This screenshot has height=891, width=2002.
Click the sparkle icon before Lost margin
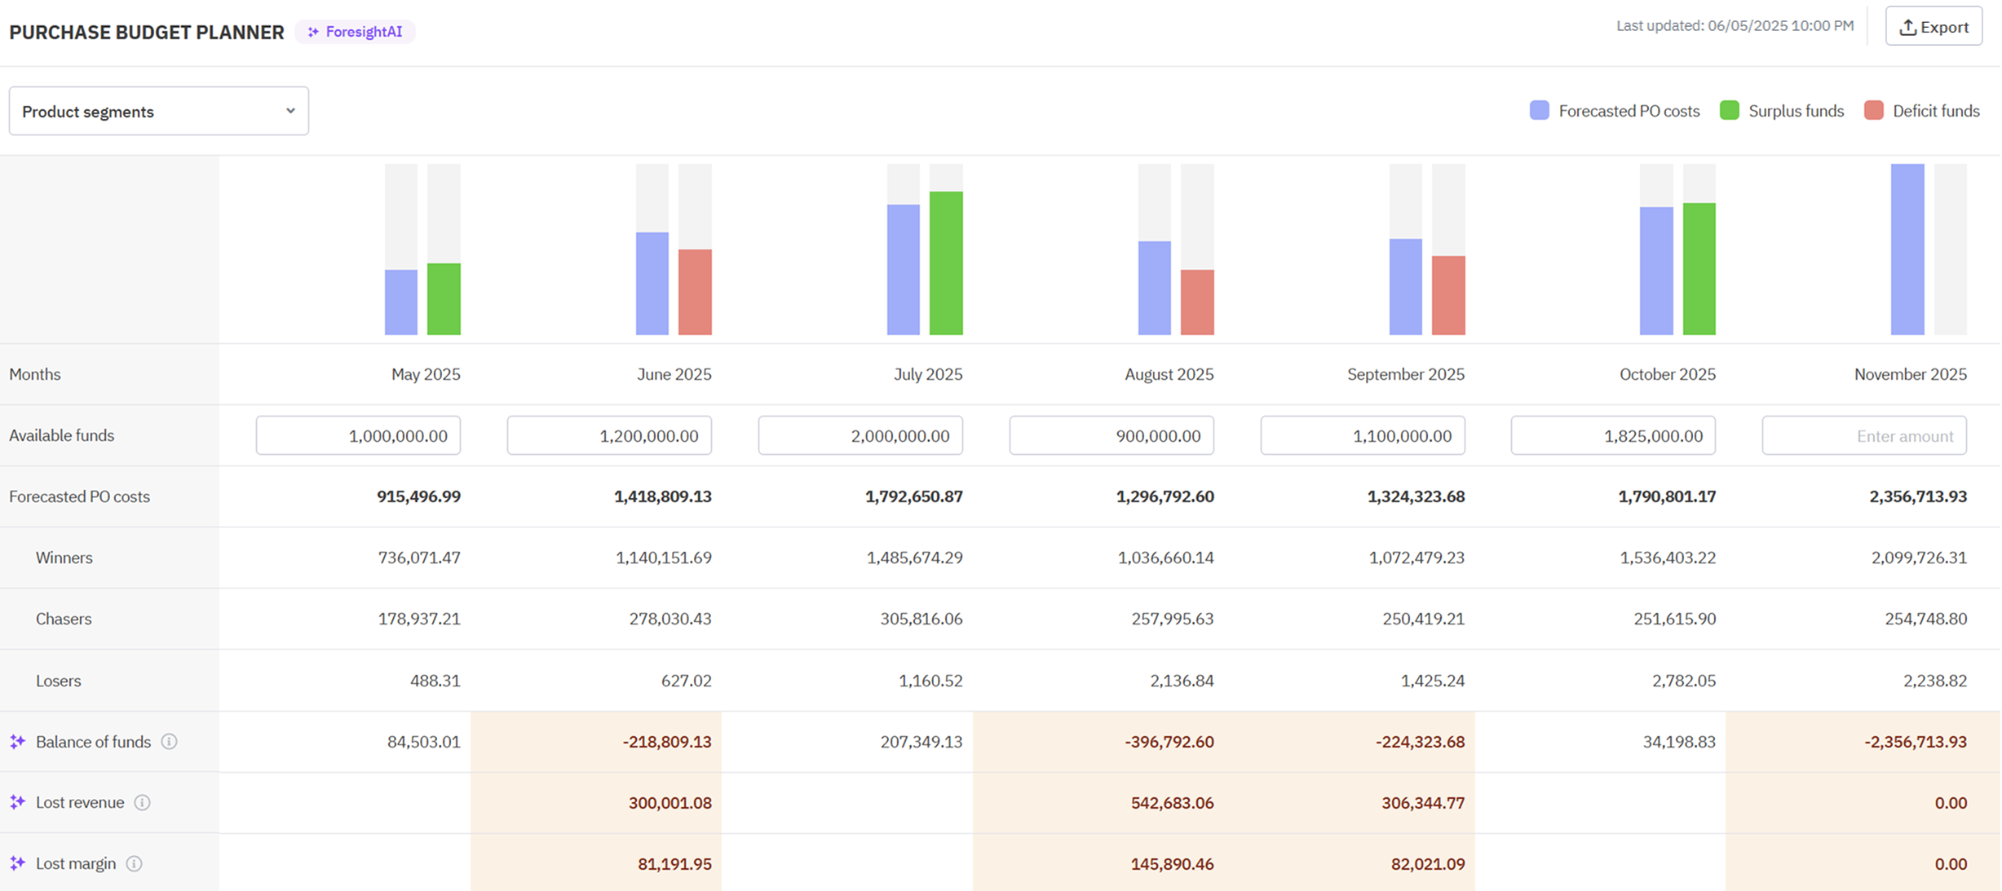[17, 864]
